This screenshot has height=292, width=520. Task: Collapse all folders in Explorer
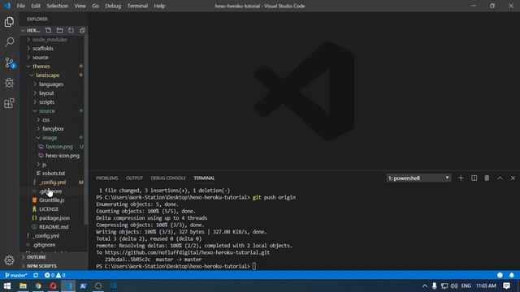pyautogui.click(x=82, y=31)
